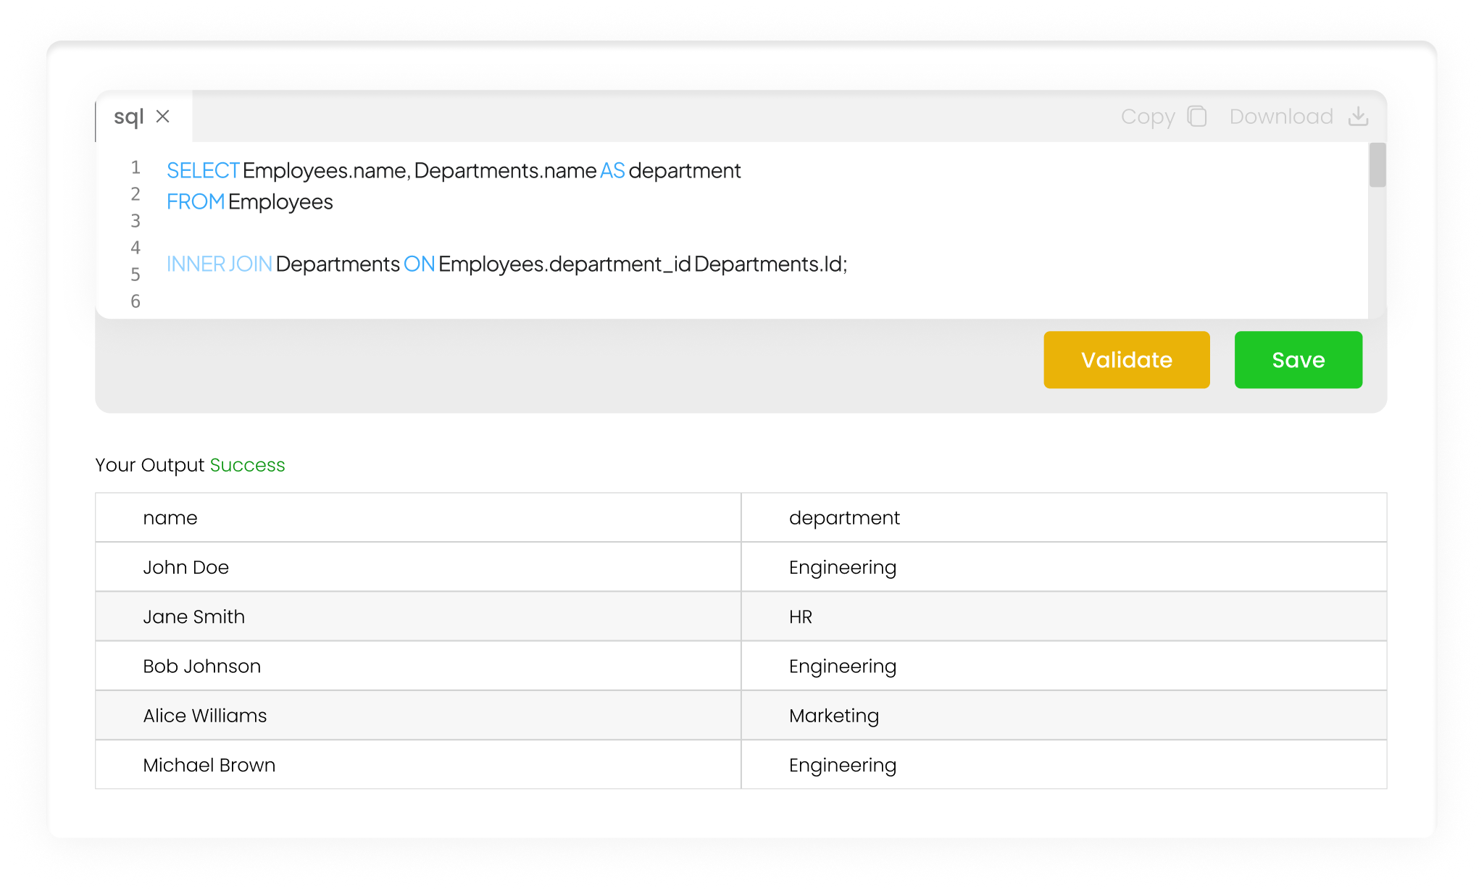Image resolution: width=1484 pixels, height=891 pixels.
Task: Click the Marketing department cell
Action: coord(1064,716)
